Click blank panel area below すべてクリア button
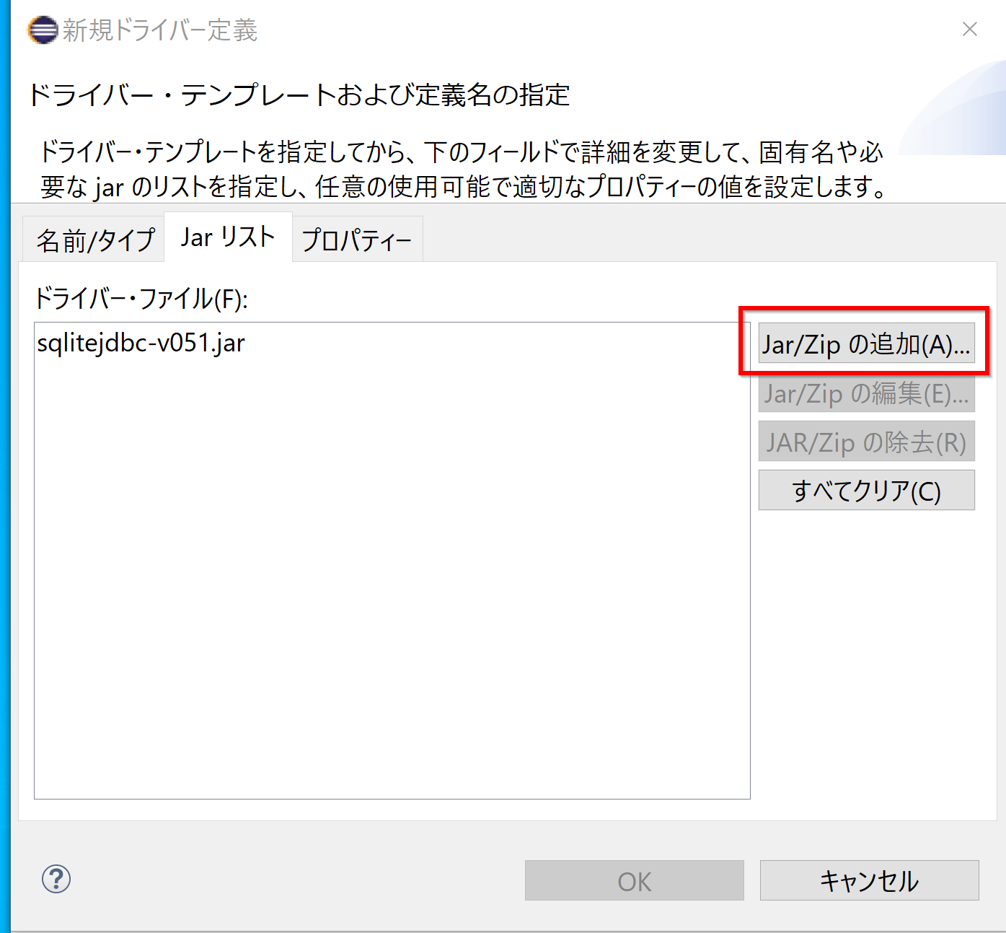The height and width of the screenshot is (933, 1006). (x=866, y=649)
